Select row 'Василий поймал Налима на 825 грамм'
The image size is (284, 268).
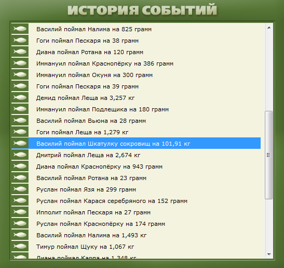136,29
